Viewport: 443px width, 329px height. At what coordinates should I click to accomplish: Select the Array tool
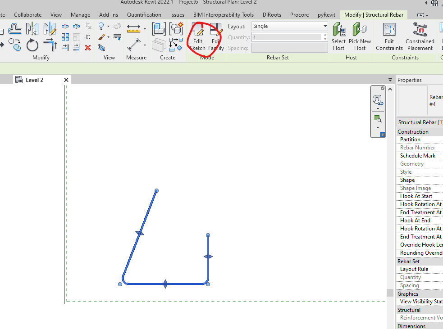[65, 37]
